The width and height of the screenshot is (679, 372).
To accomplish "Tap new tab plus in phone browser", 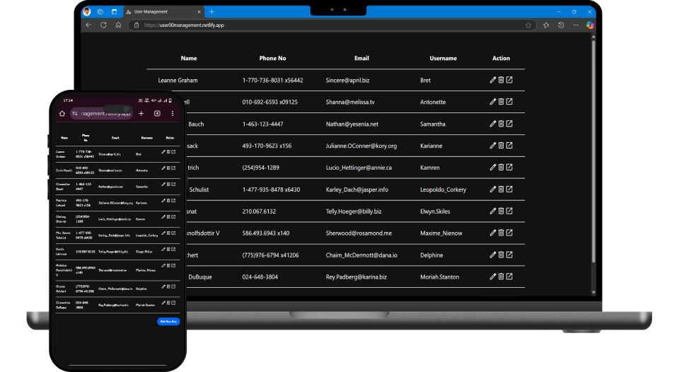I will 141,113.
